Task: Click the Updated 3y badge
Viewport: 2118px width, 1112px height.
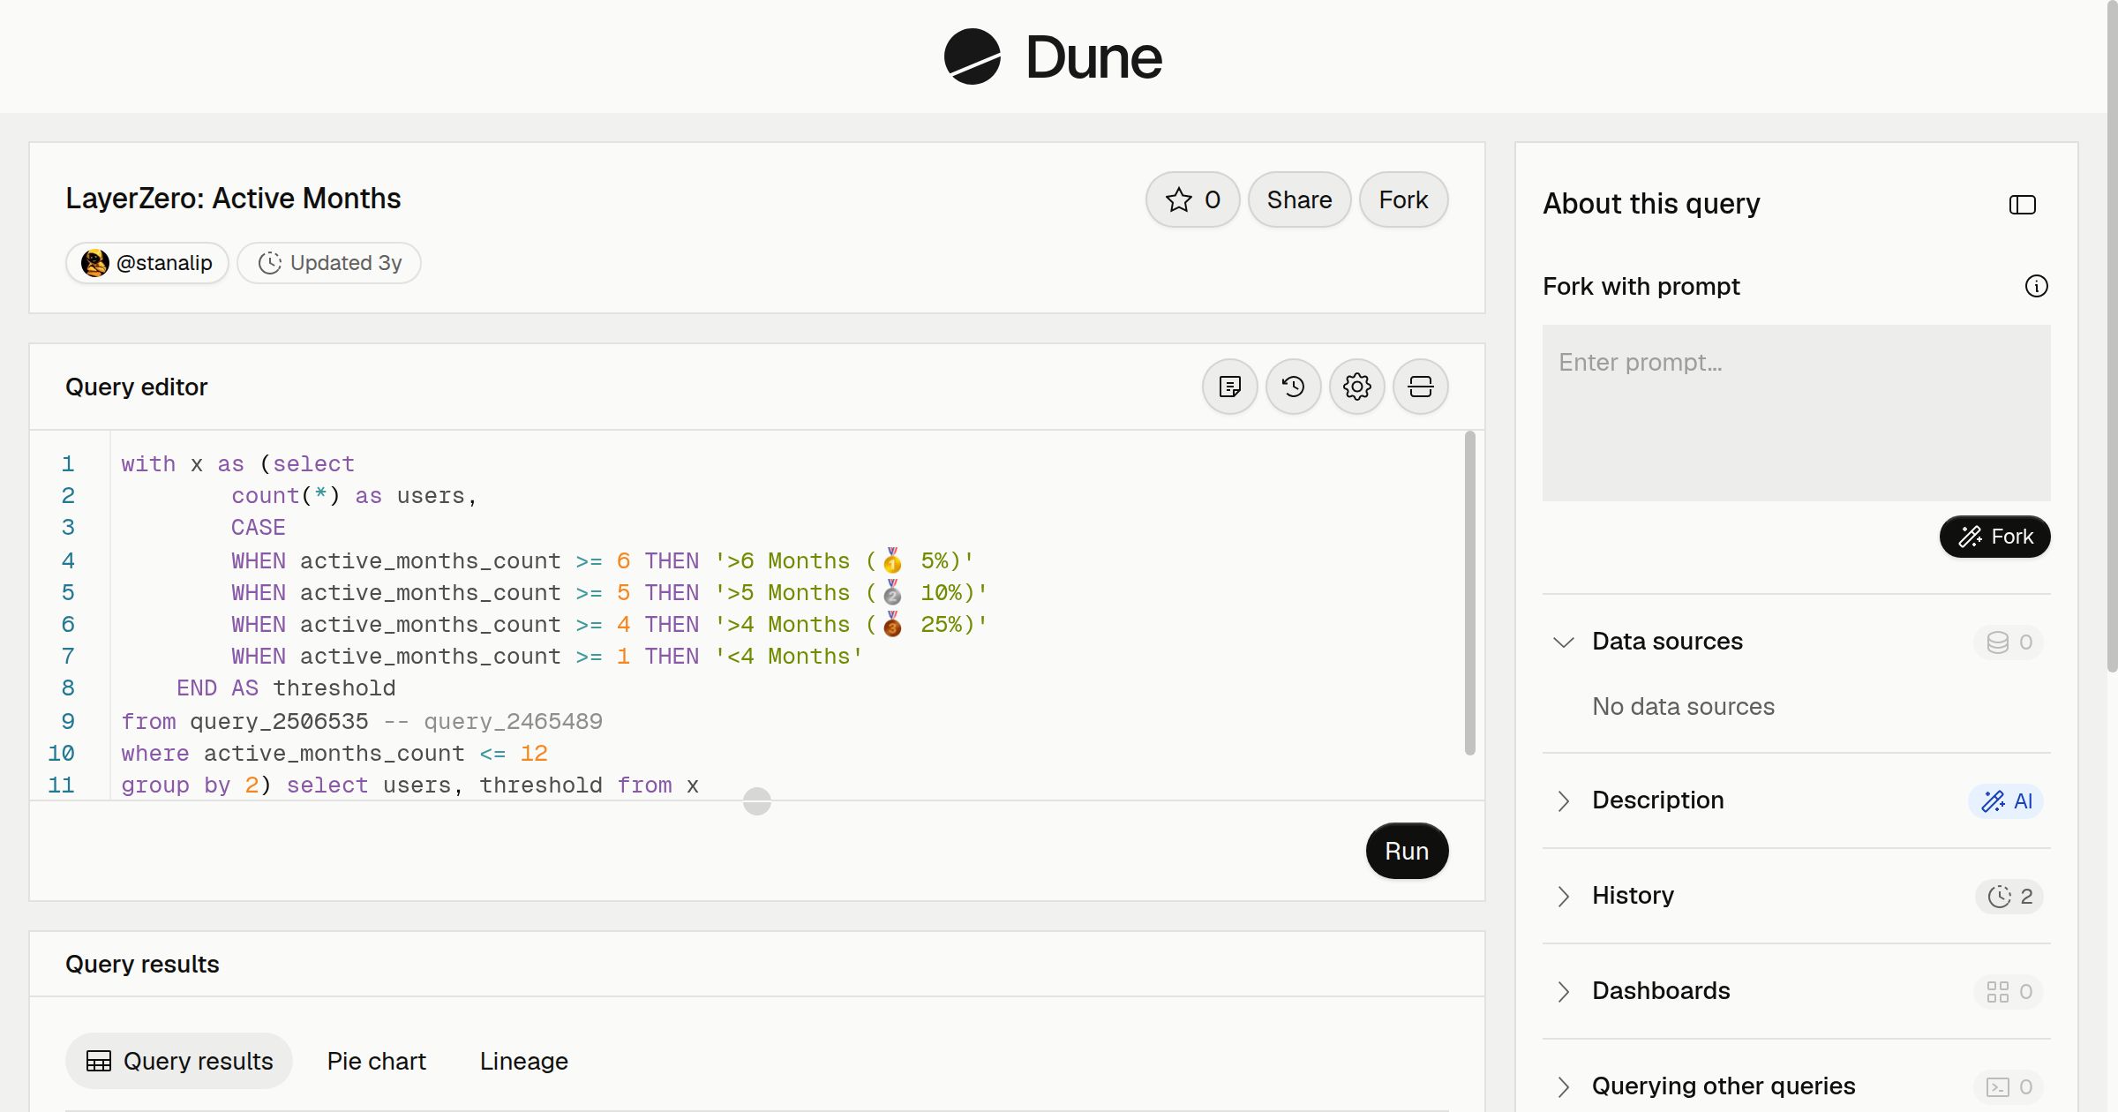Action: pos(329,263)
